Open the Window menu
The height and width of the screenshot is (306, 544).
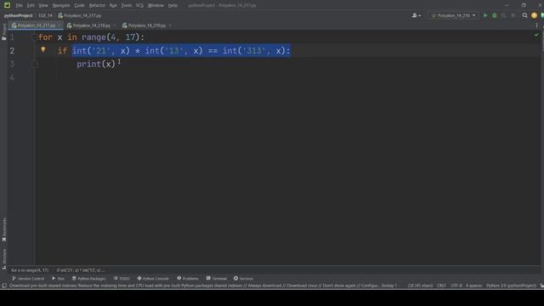tap(156, 6)
